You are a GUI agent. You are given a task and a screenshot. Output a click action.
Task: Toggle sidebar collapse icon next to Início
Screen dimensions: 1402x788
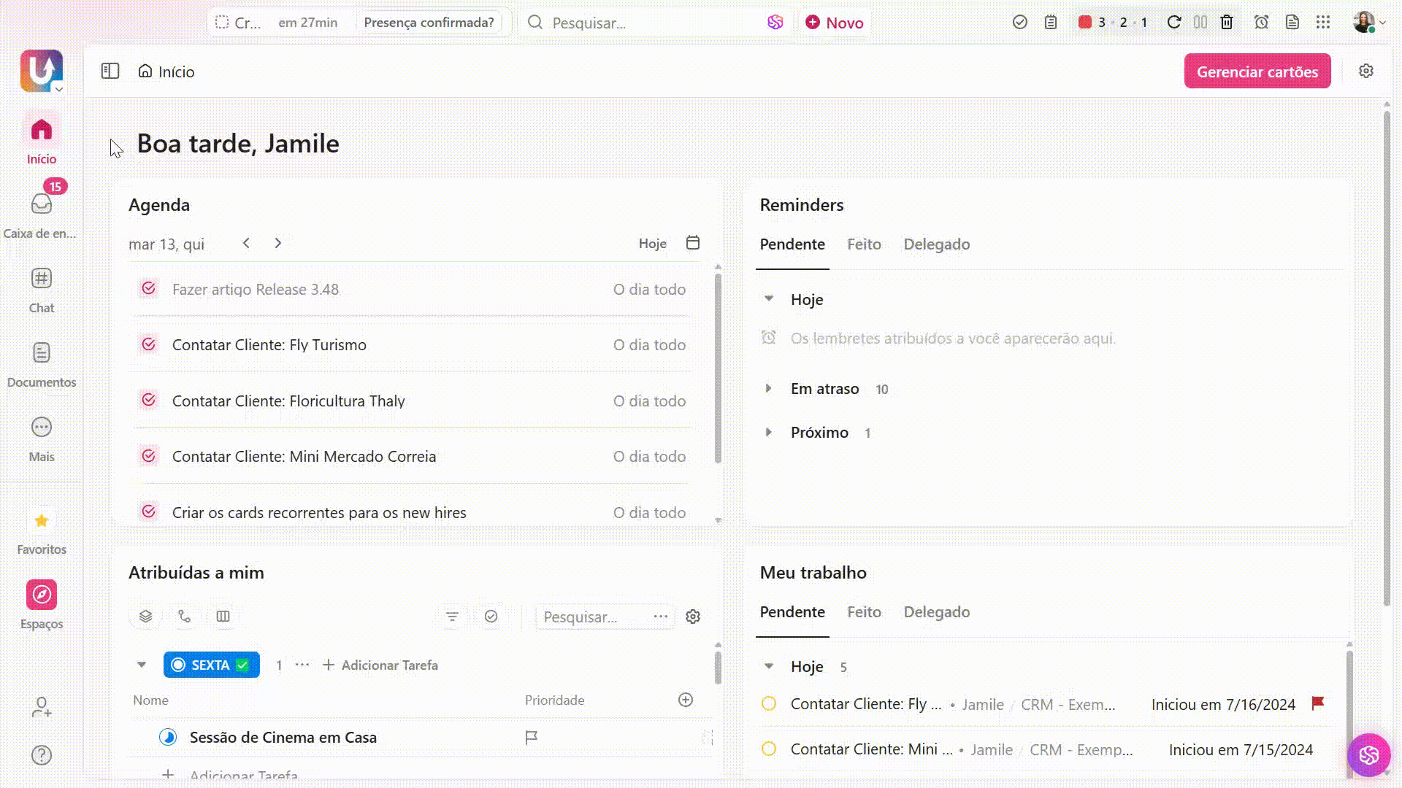(110, 71)
